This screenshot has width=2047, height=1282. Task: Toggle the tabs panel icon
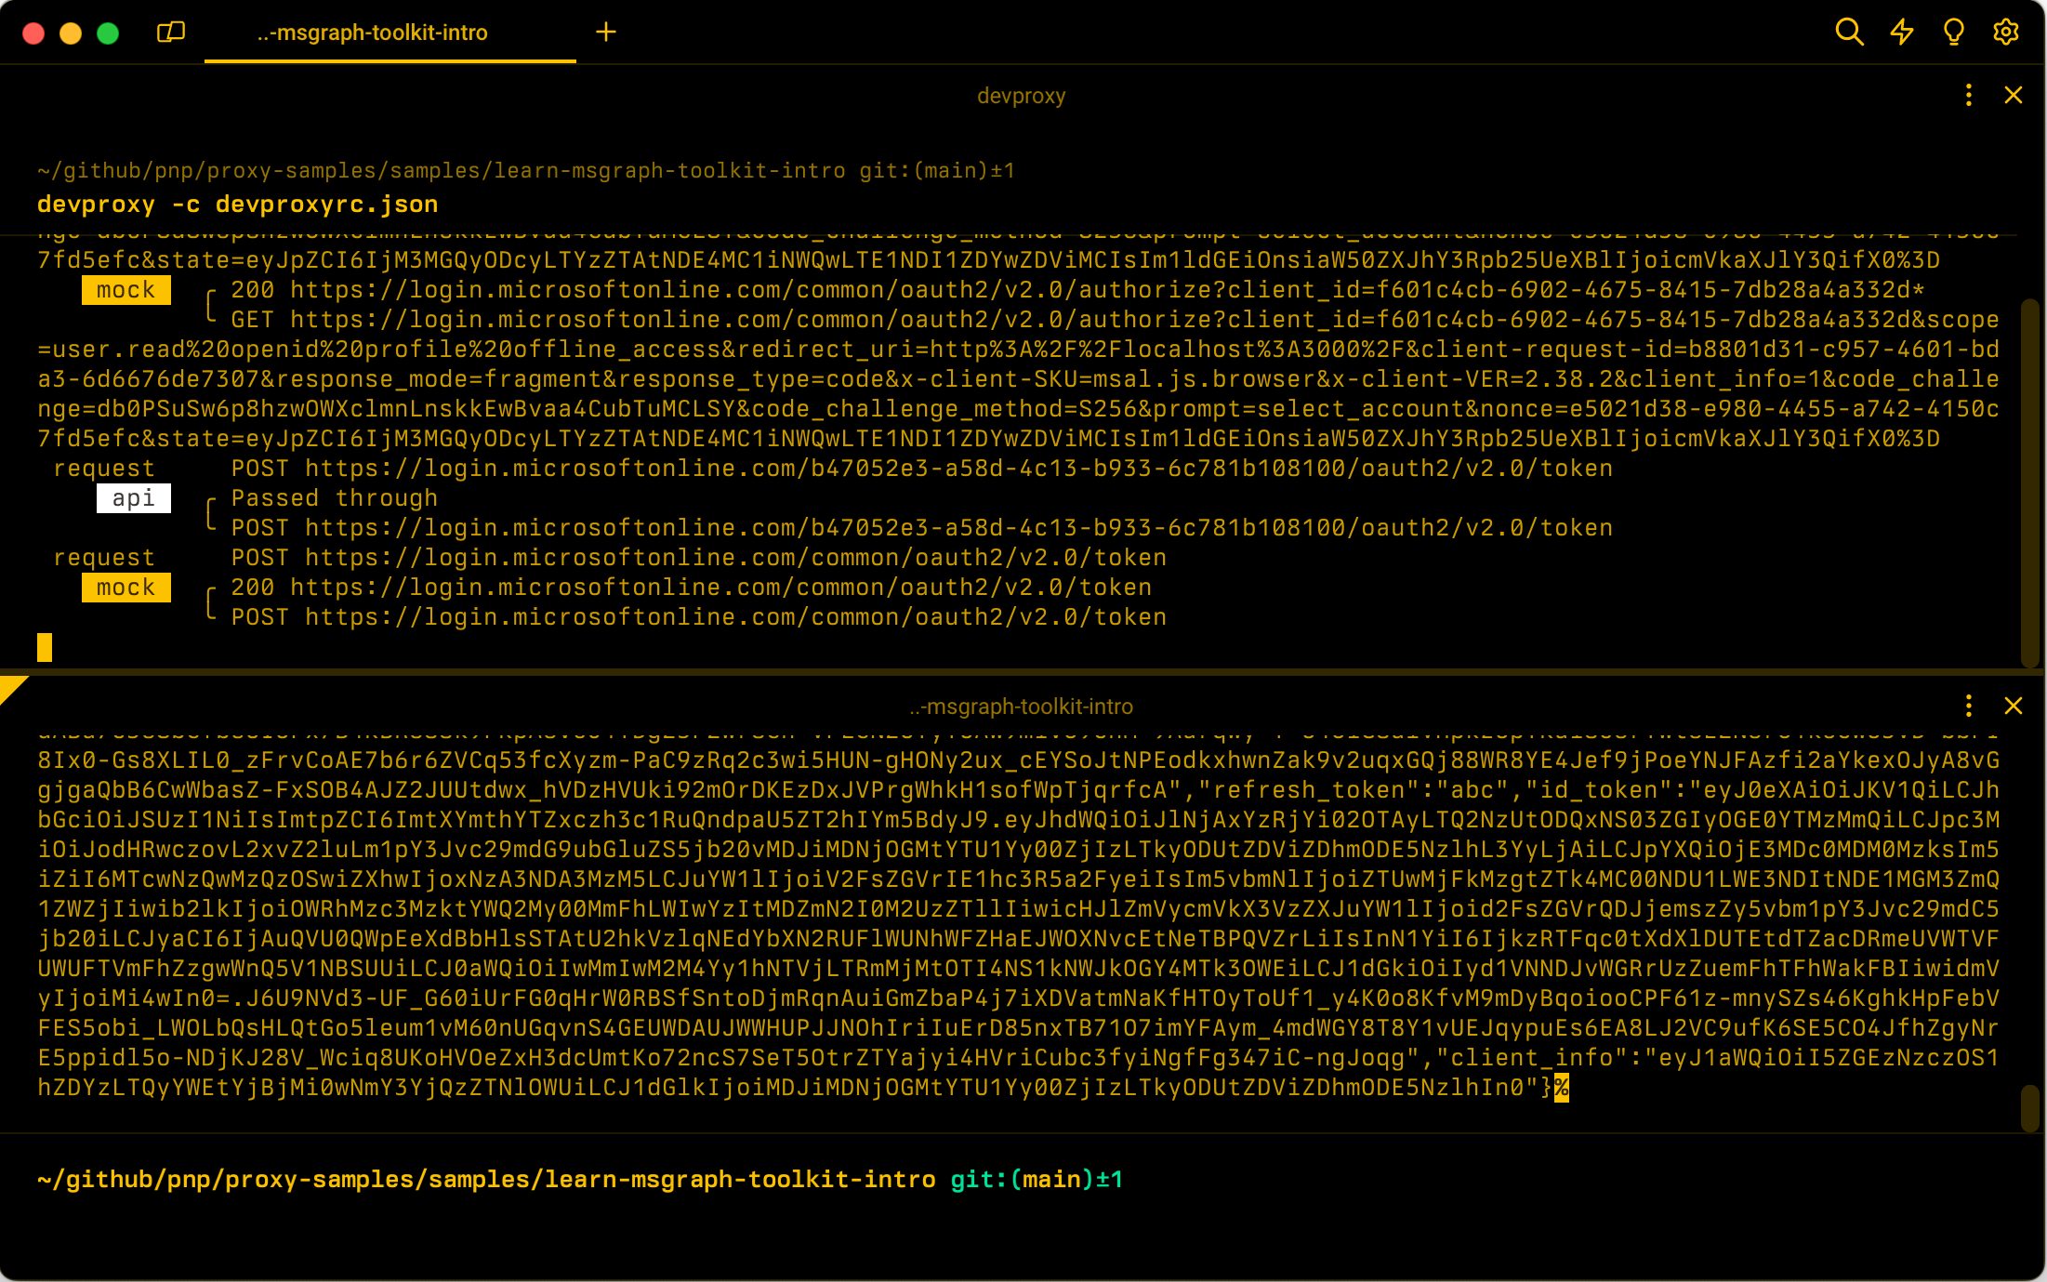[171, 33]
